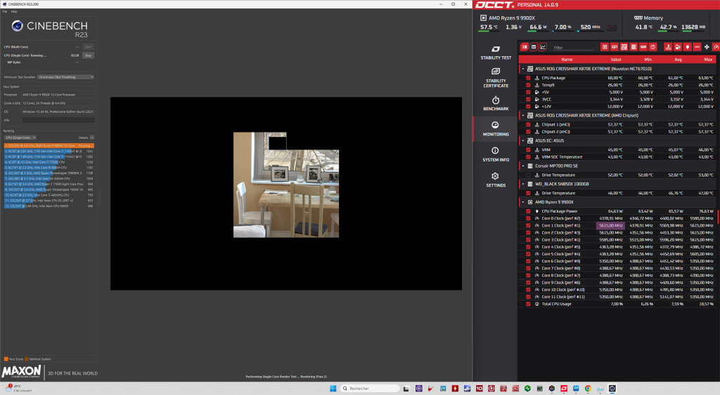Click the Windows Start button
This screenshot has height=395, width=720.
click(x=333, y=389)
